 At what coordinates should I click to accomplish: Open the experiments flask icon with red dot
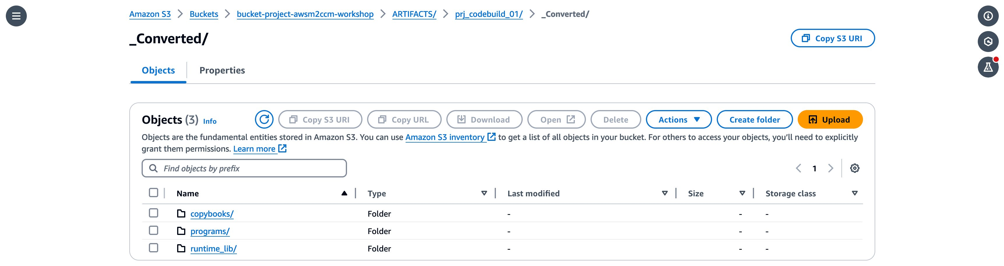tap(989, 67)
